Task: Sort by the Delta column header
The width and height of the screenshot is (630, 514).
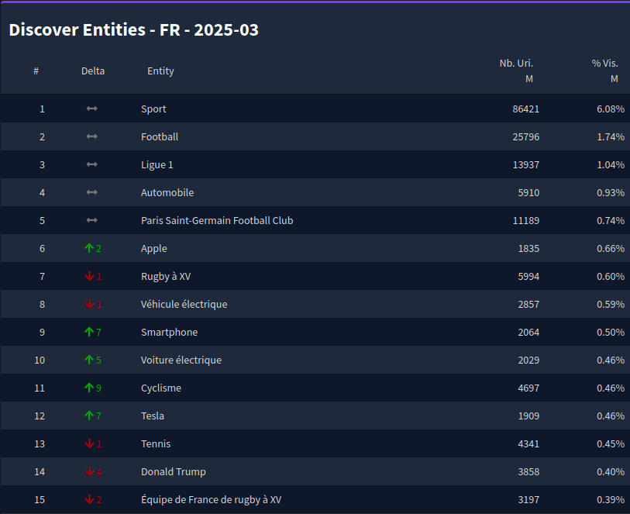Action: (93, 71)
